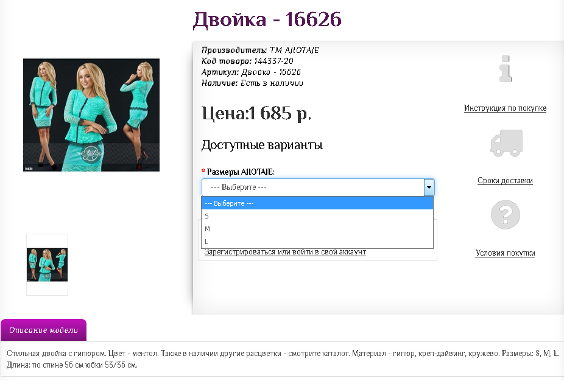
Task: Open the "Описание модели" tab
Action: (43, 329)
